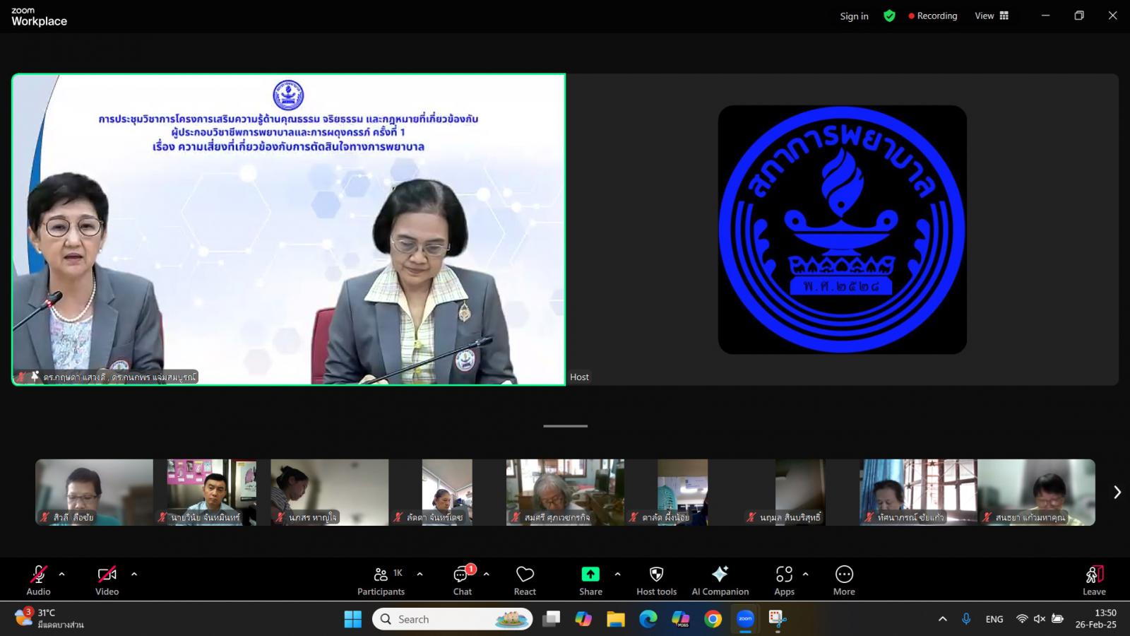Click the pin icon on speaker name label
The width and height of the screenshot is (1130, 636).
[x=34, y=377]
